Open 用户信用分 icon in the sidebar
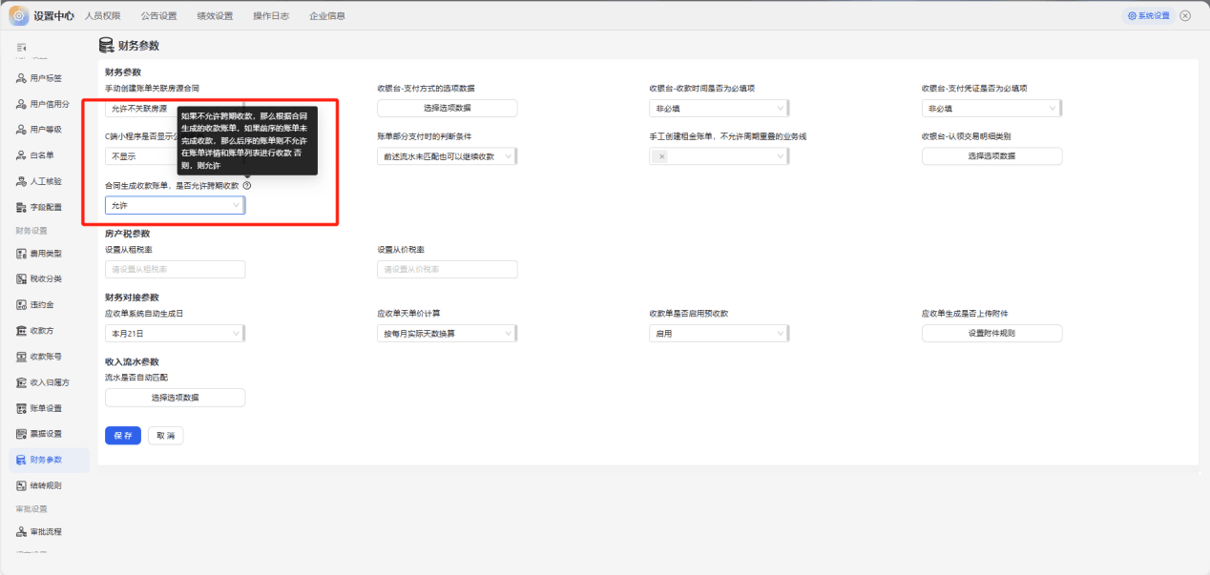This screenshot has height=575, width=1210. point(21,104)
